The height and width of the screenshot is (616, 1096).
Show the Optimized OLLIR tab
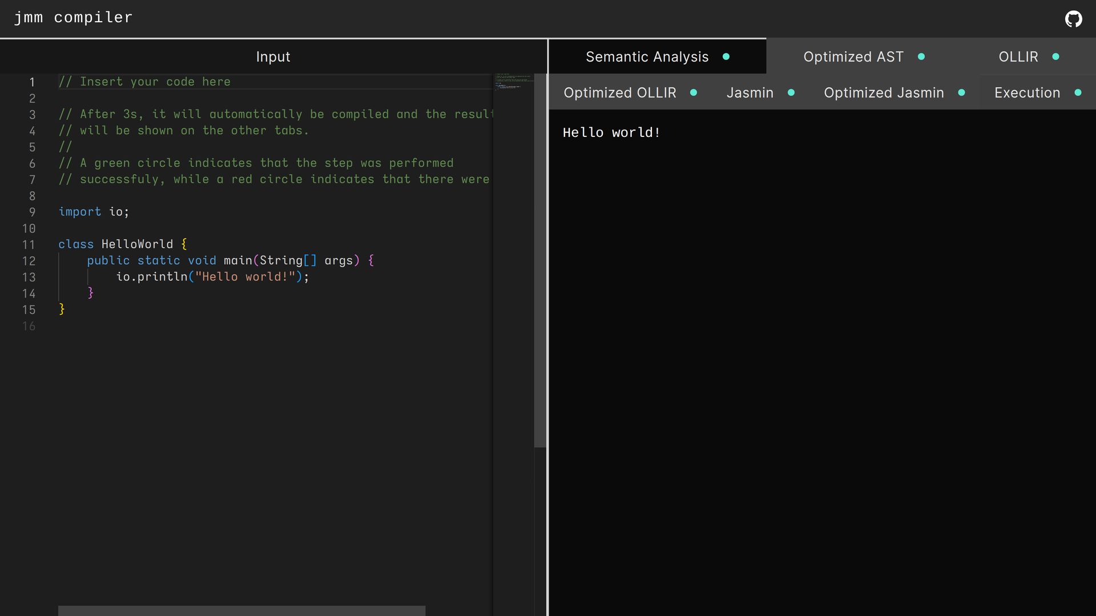(x=619, y=93)
